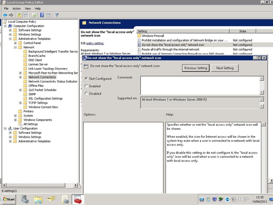Expand the Network Connections tree node
The height and width of the screenshot is (205, 273).
20,77
